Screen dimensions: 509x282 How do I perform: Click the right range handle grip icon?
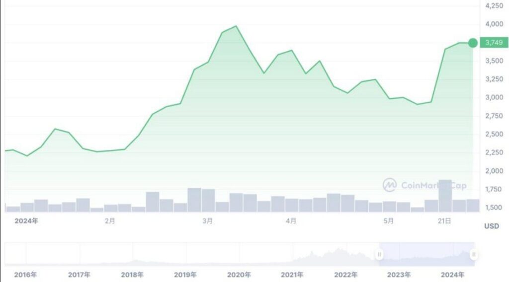[474, 255]
